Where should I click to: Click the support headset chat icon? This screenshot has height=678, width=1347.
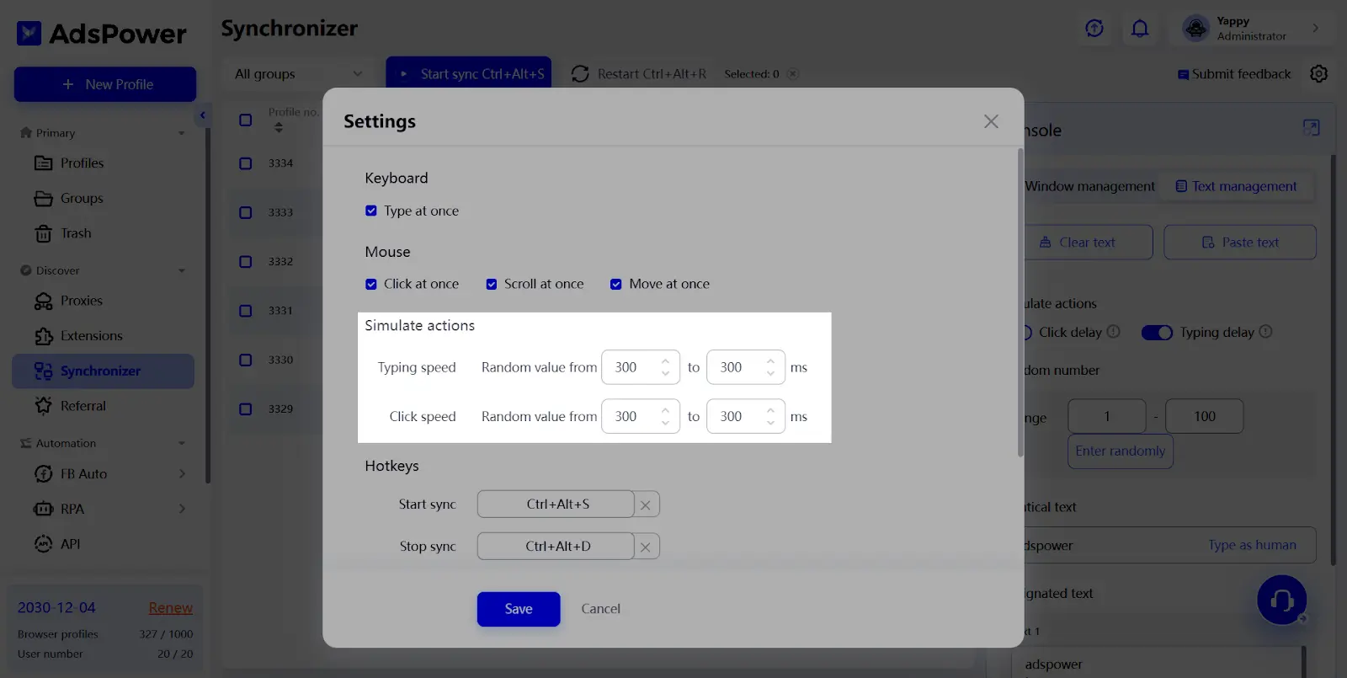1280,600
